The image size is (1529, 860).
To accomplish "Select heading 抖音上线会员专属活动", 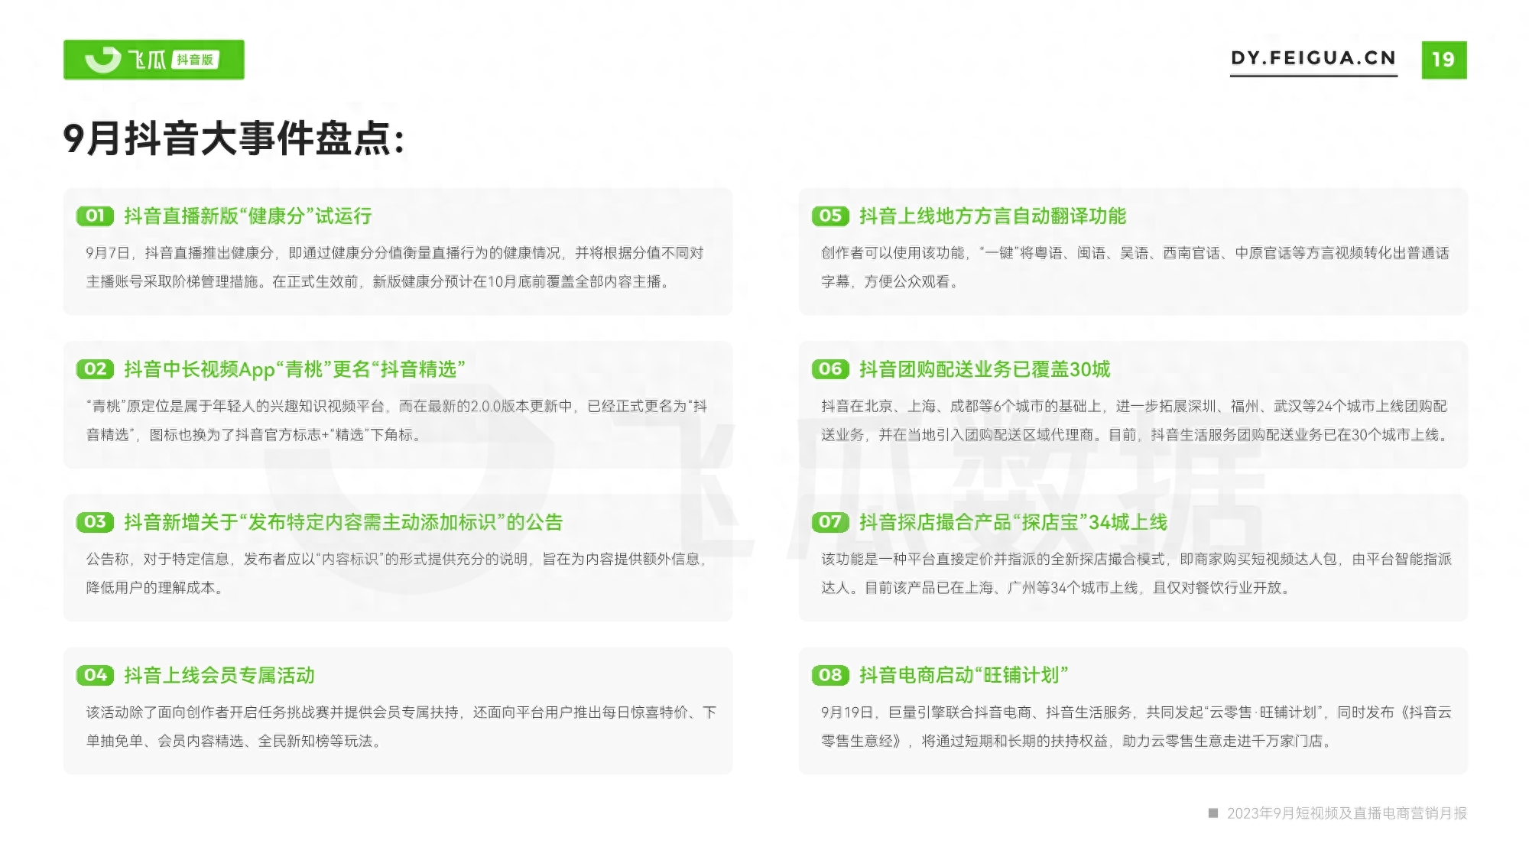I will (219, 676).
